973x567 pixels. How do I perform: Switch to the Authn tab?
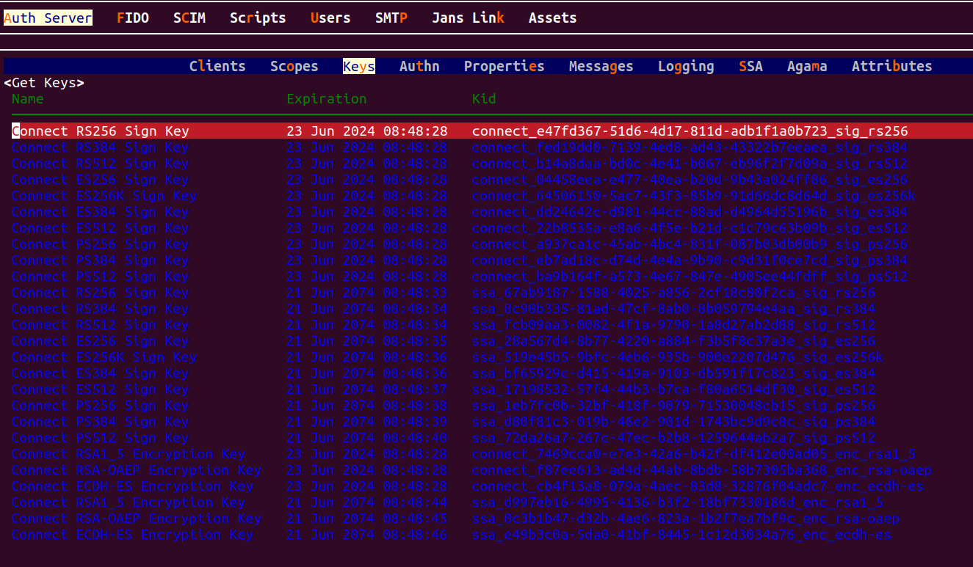click(419, 67)
